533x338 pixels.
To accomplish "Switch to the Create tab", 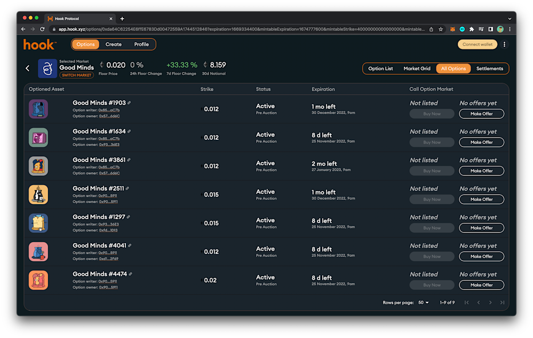I will (x=114, y=44).
